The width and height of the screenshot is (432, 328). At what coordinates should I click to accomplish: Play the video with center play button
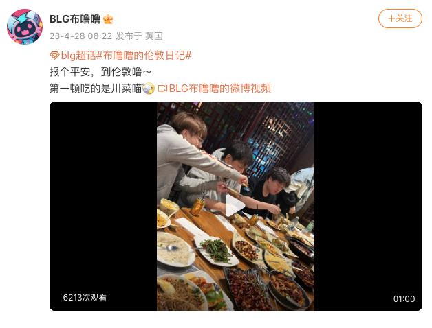[235, 206]
